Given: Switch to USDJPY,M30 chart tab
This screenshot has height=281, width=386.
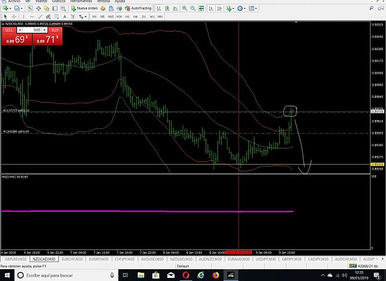Looking at the screenshot, I should pyautogui.click(x=266, y=259).
